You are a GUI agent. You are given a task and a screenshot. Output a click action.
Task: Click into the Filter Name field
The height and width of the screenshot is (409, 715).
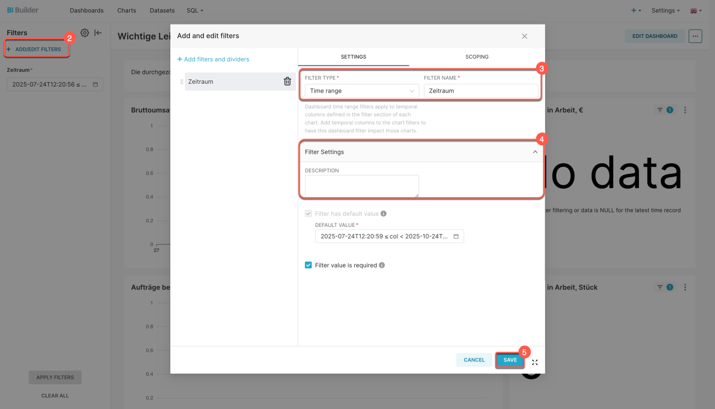coord(481,91)
